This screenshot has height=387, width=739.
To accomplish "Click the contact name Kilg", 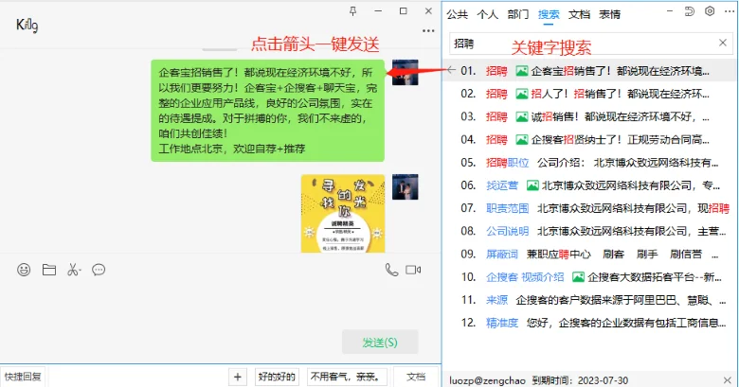I will [27, 25].
